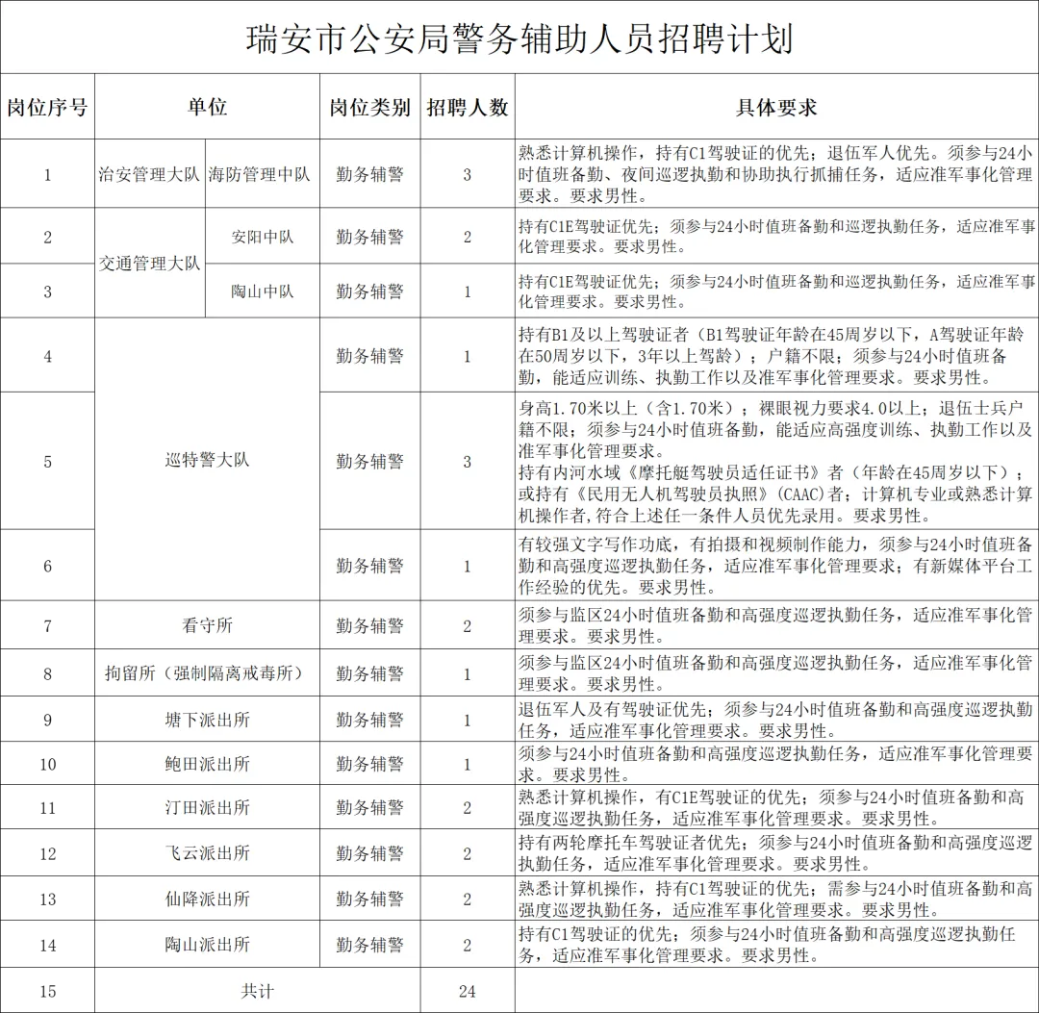Viewport: 1039px width, 1013px height.
Task: Click the 交通管理大队 cell
Action: tap(149, 264)
